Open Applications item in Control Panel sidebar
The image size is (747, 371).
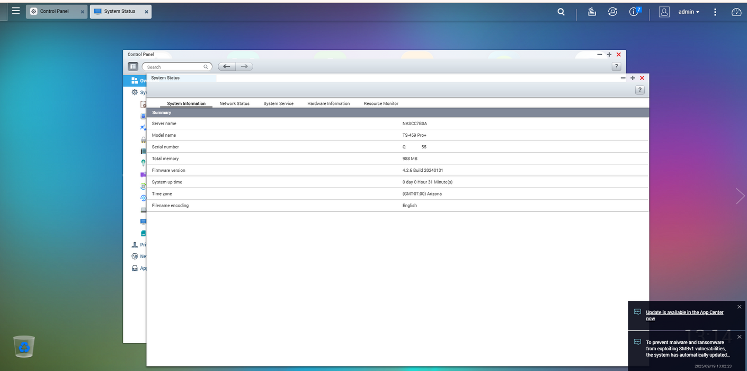coord(135,268)
